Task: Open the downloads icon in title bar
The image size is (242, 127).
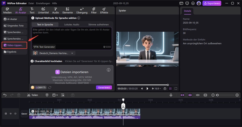Action: [193, 3]
